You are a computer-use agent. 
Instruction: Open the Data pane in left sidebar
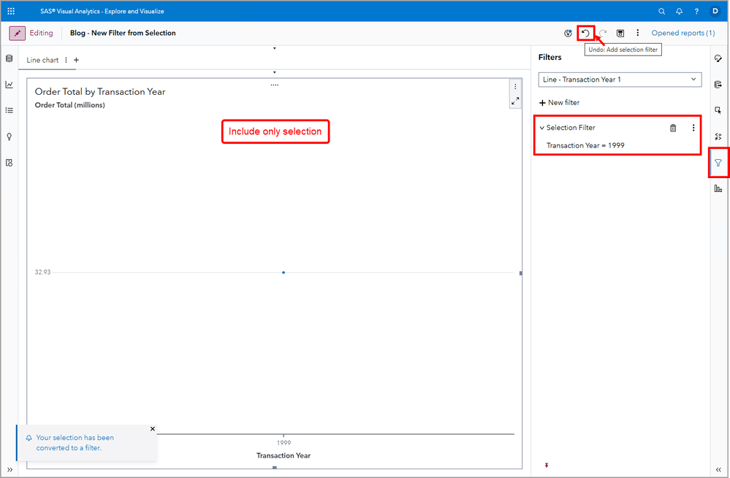(9, 58)
